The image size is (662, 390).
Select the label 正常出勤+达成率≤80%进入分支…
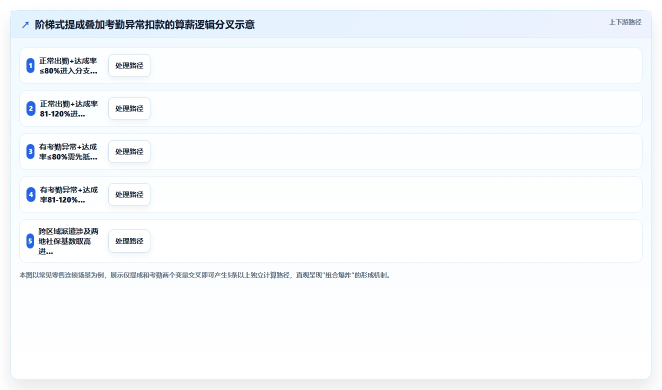click(x=68, y=65)
